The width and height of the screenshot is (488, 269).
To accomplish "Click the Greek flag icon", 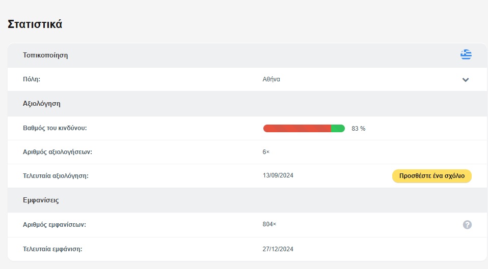I will pos(466,55).
